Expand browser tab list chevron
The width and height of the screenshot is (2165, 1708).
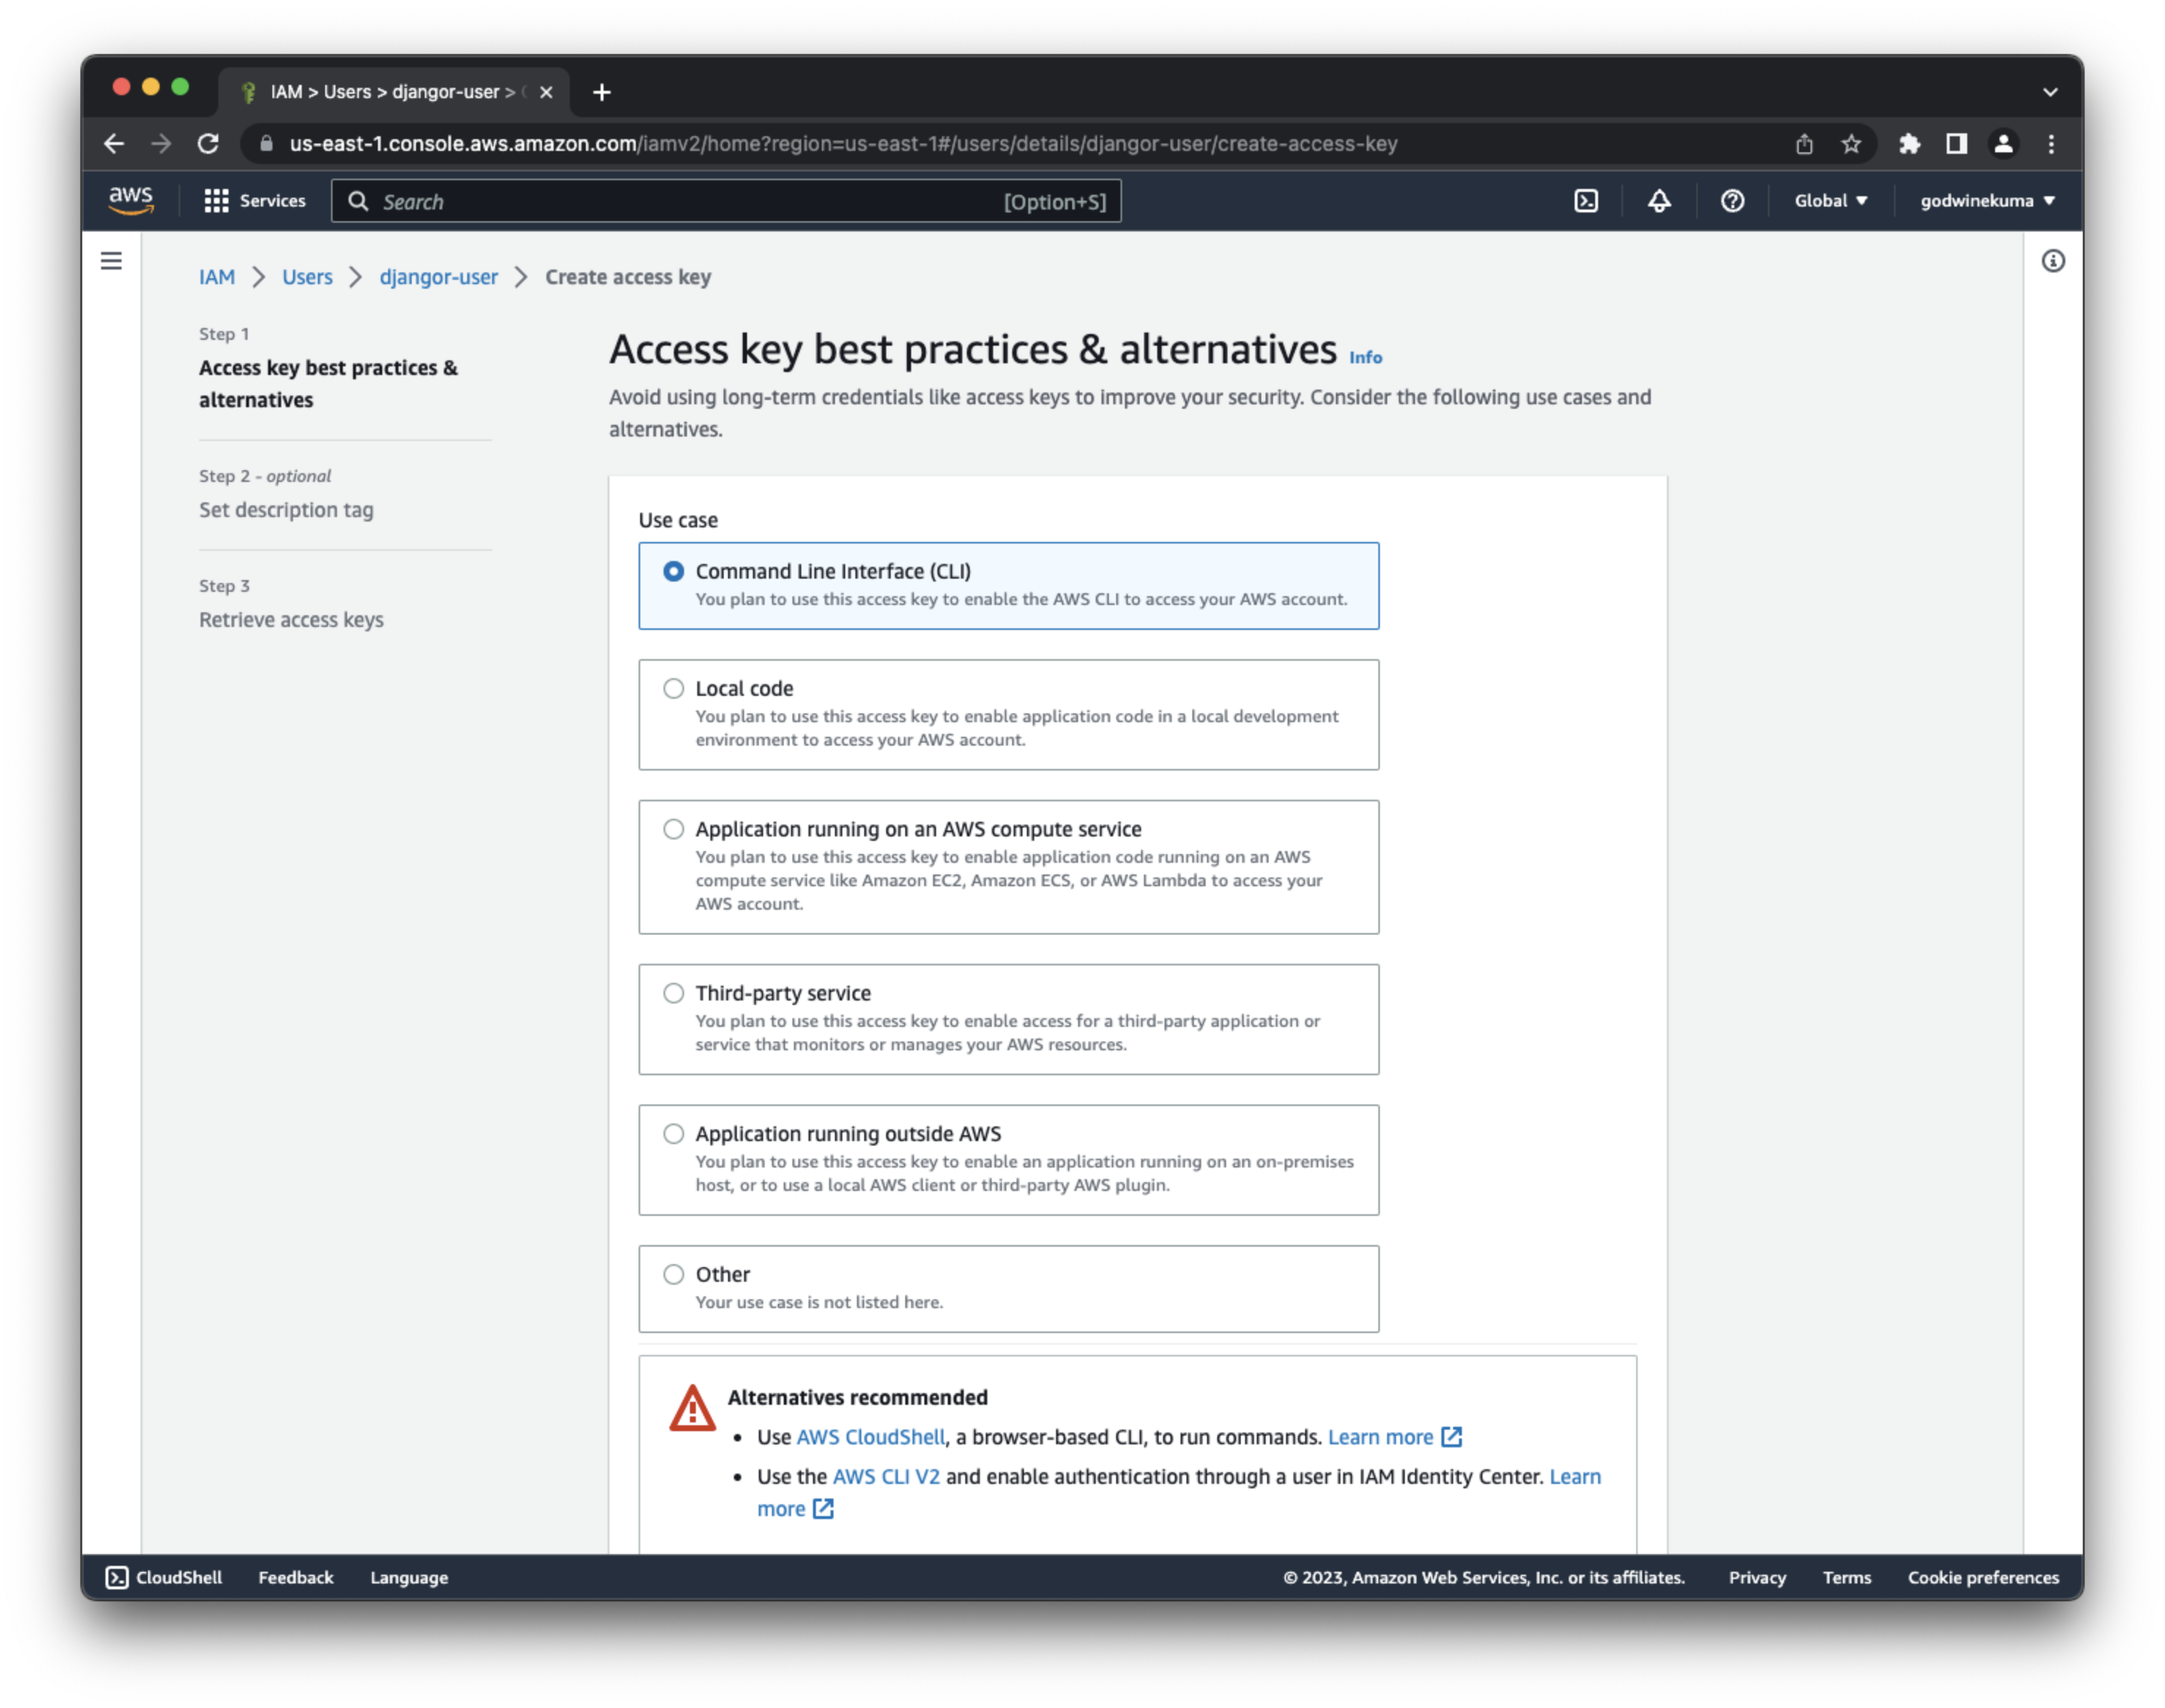tap(2050, 92)
